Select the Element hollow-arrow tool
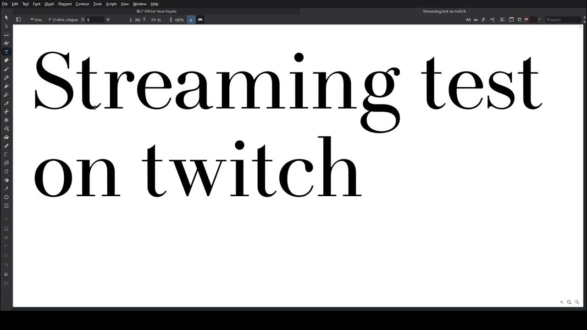This screenshot has height=330, width=587. click(x=6, y=26)
